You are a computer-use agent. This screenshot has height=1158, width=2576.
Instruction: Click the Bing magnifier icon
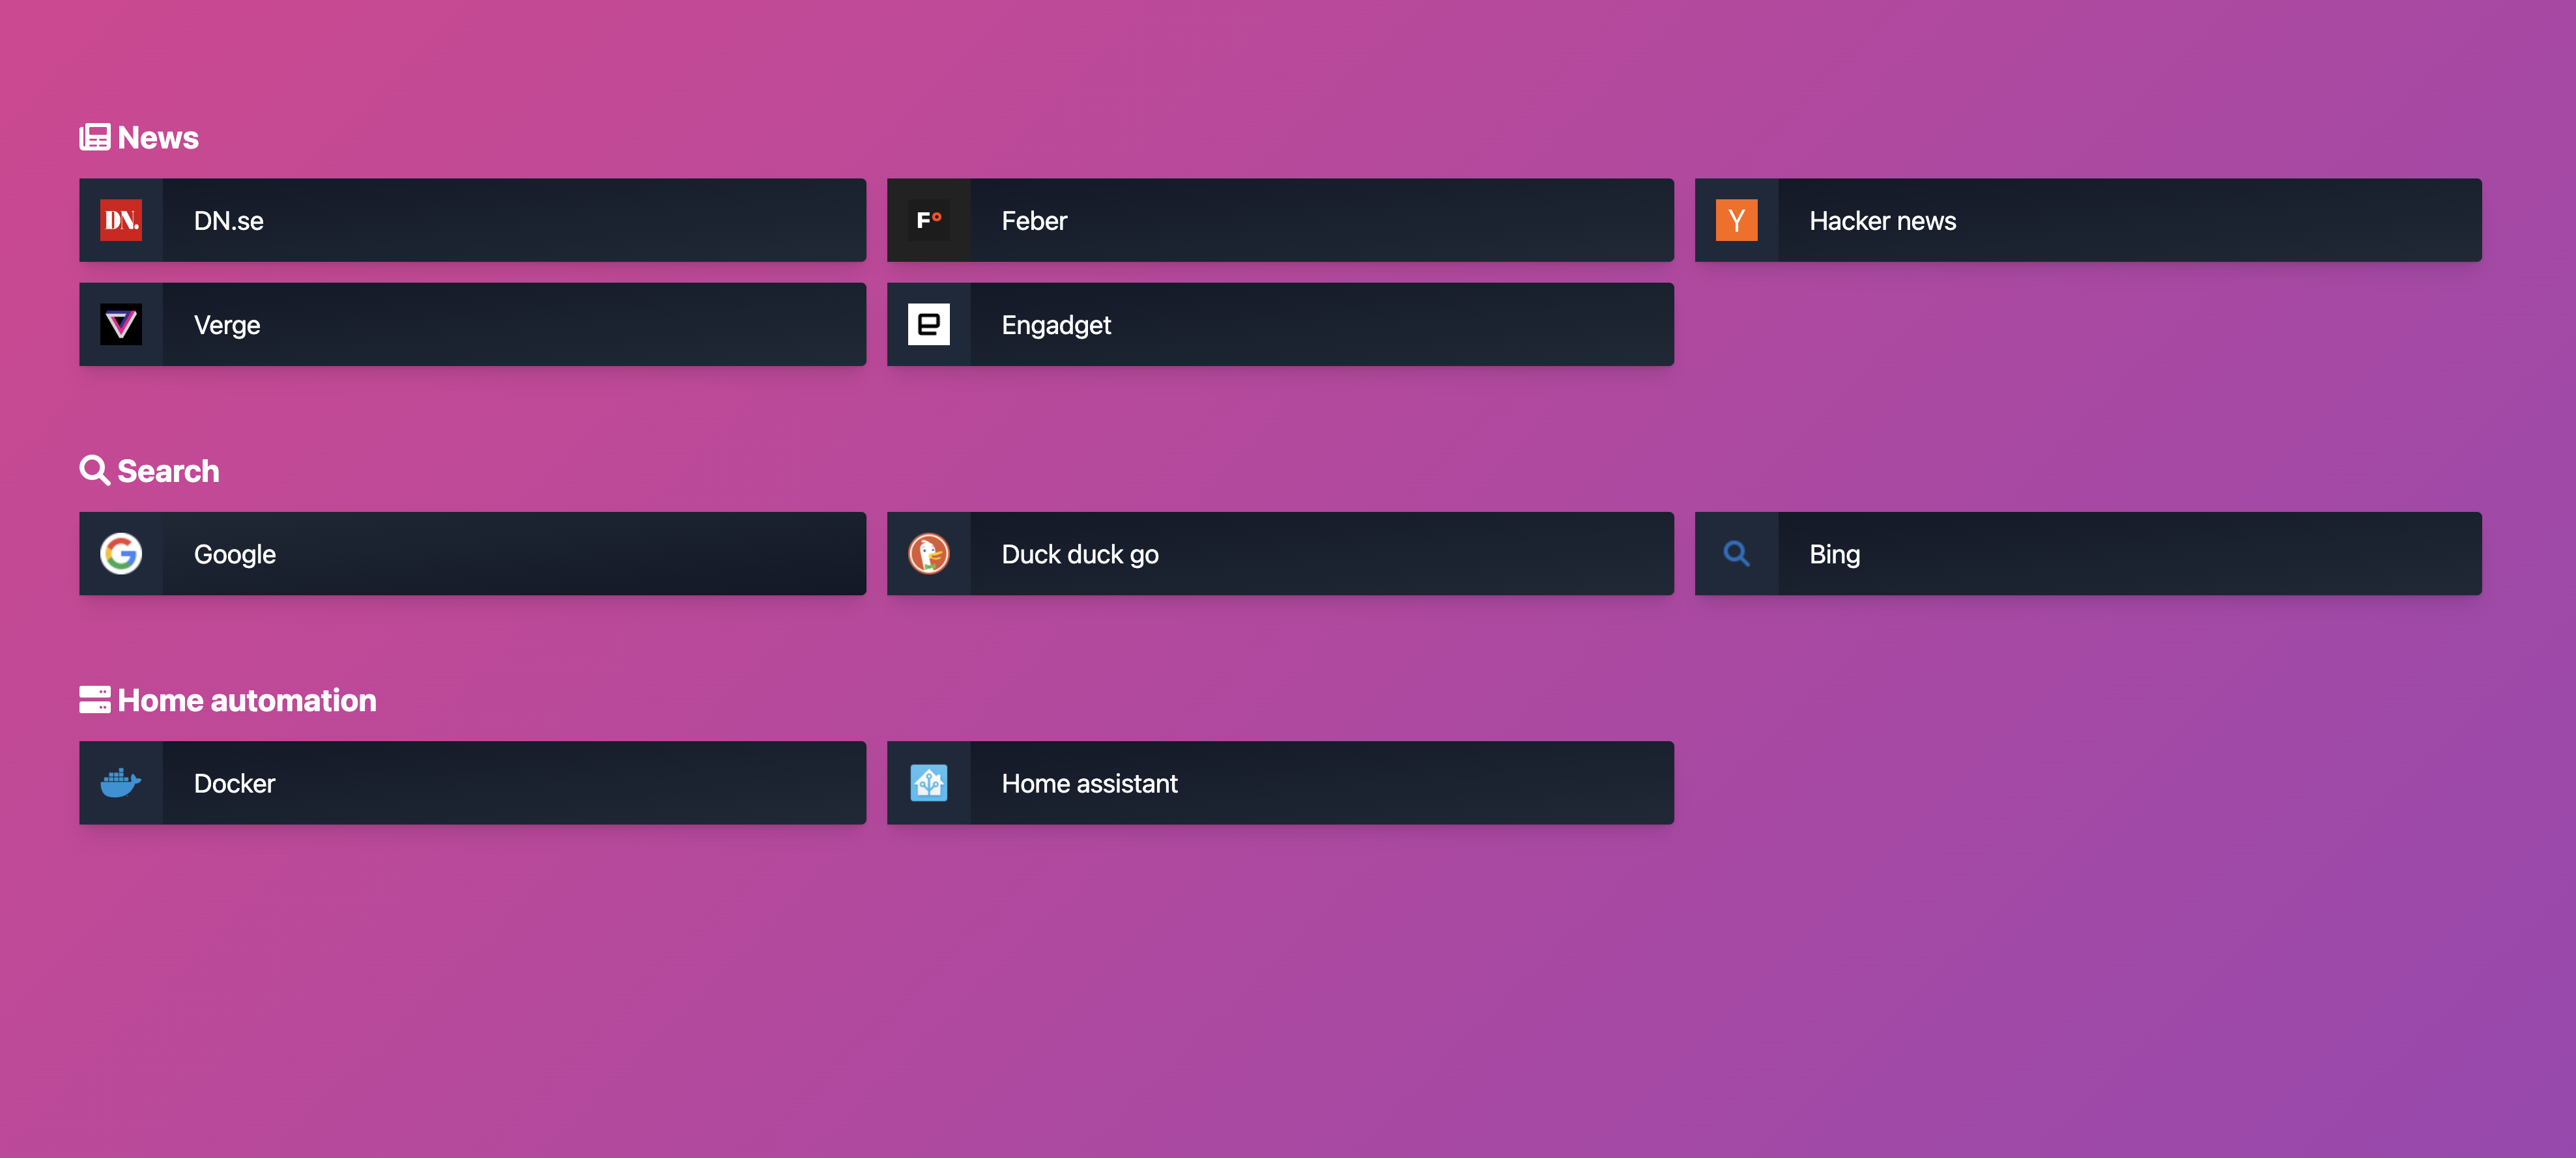pos(1736,553)
